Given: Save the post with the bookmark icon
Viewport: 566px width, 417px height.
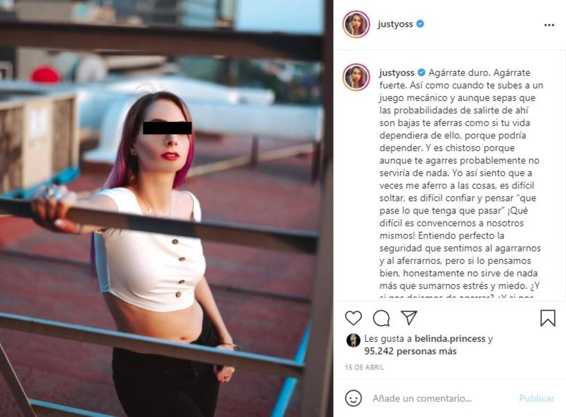Looking at the screenshot, I should pyautogui.click(x=548, y=318).
